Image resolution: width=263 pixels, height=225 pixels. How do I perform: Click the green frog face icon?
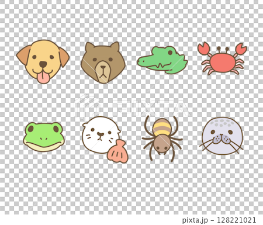tap(44, 137)
